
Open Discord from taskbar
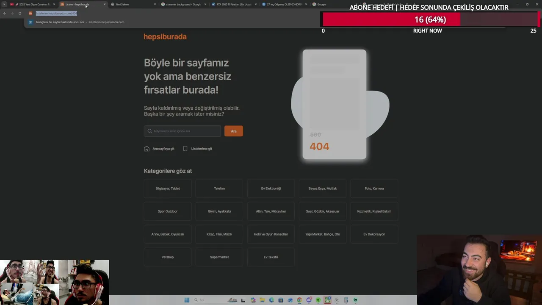click(309, 300)
